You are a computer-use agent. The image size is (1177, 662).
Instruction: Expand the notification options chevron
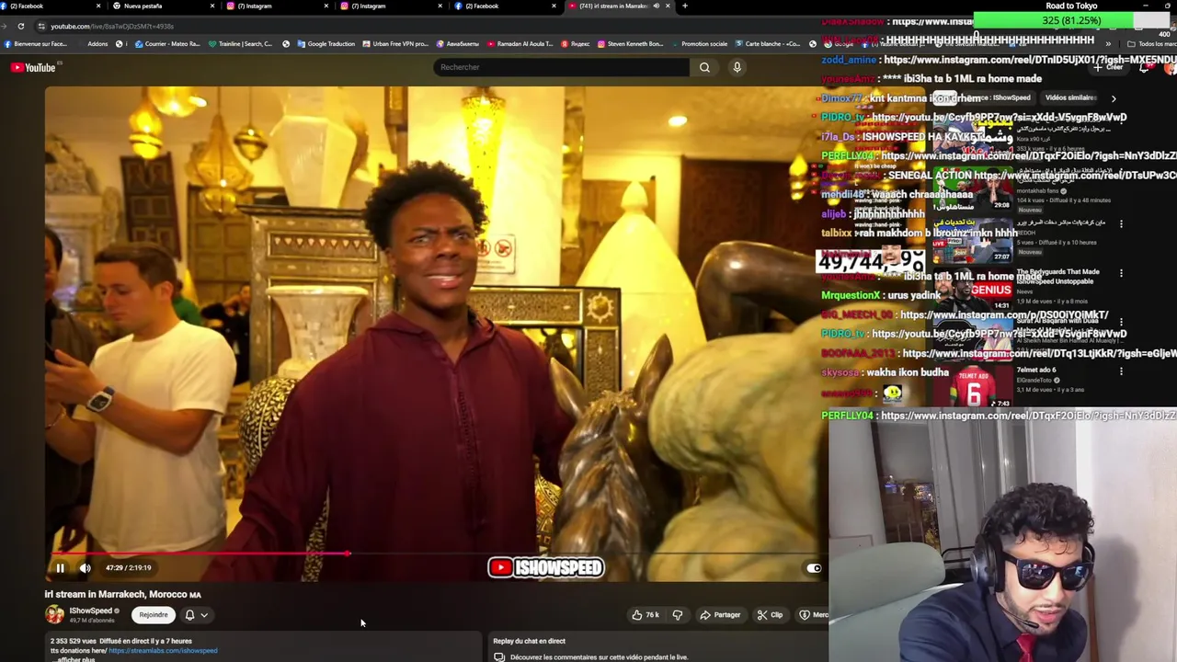coord(204,615)
